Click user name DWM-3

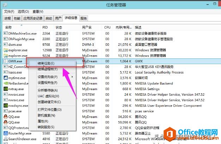pos(88,45)
